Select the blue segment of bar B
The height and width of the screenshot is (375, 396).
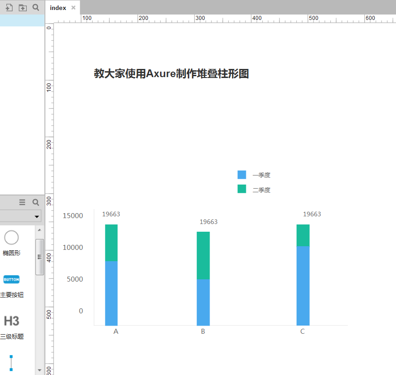pos(203,302)
